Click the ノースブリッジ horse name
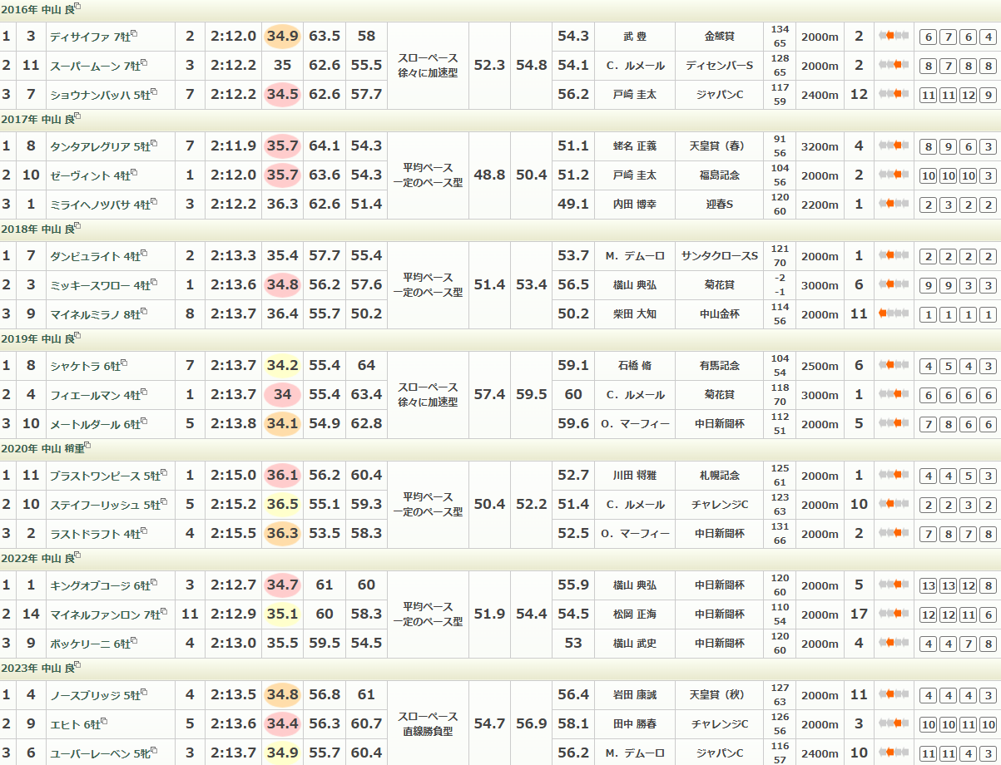The height and width of the screenshot is (765, 1001). [86, 695]
